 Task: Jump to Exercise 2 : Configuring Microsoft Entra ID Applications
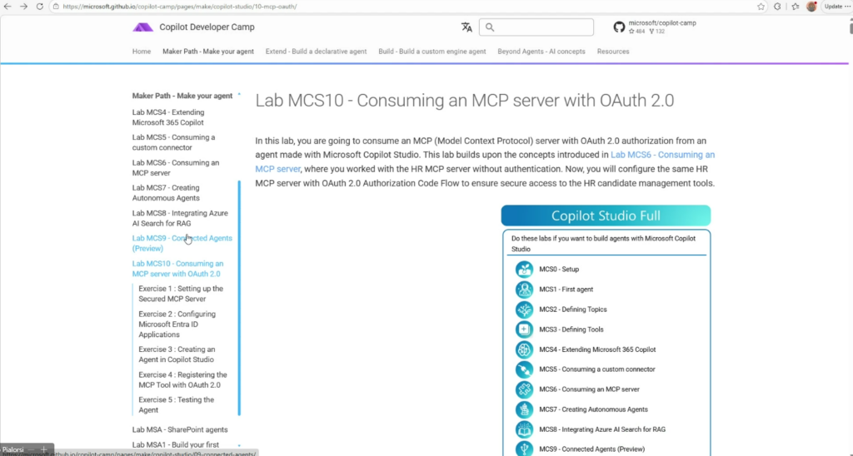[x=177, y=325]
